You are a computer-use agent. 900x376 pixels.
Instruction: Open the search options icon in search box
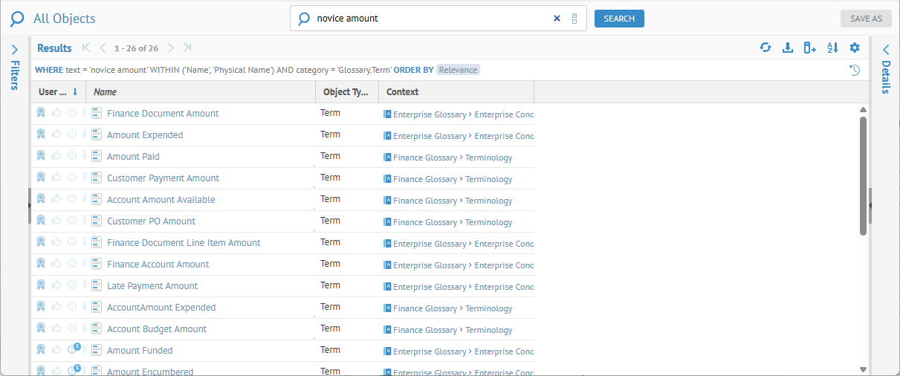click(x=574, y=19)
